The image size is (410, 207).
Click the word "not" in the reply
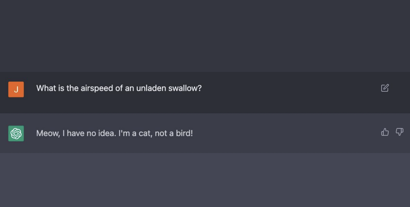coord(161,133)
